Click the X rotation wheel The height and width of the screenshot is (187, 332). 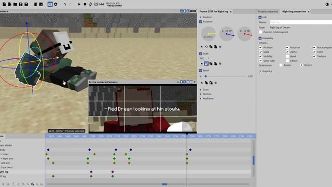click(209, 34)
